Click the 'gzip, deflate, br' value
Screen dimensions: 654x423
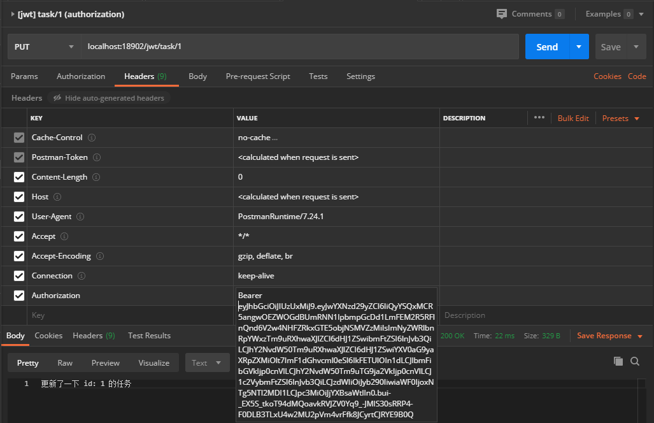[x=266, y=256]
